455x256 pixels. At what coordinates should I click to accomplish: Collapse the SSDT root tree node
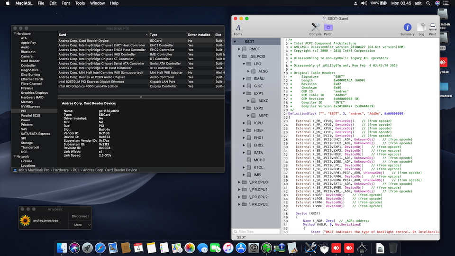click(x=235, y=42)
